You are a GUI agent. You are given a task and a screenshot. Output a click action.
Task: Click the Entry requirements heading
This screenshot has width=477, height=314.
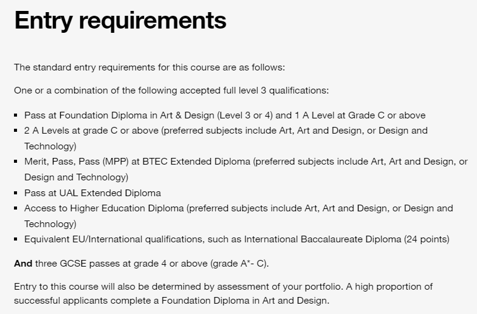[x=120, y=21]
